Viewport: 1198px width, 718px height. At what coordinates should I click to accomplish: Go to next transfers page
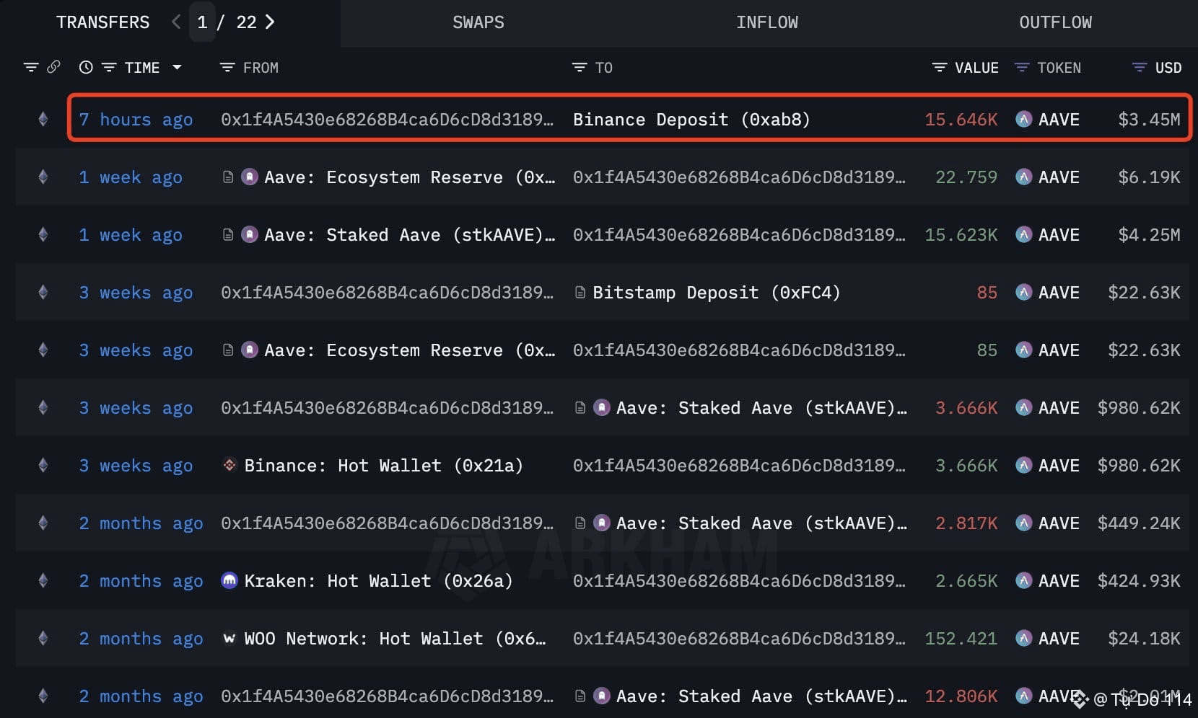click(x=270, y=22)
